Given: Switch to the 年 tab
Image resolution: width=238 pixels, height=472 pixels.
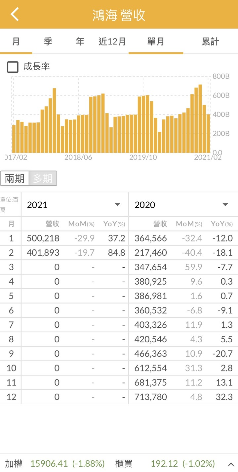Looking at the screenshot, I should [x=80, y=41].
